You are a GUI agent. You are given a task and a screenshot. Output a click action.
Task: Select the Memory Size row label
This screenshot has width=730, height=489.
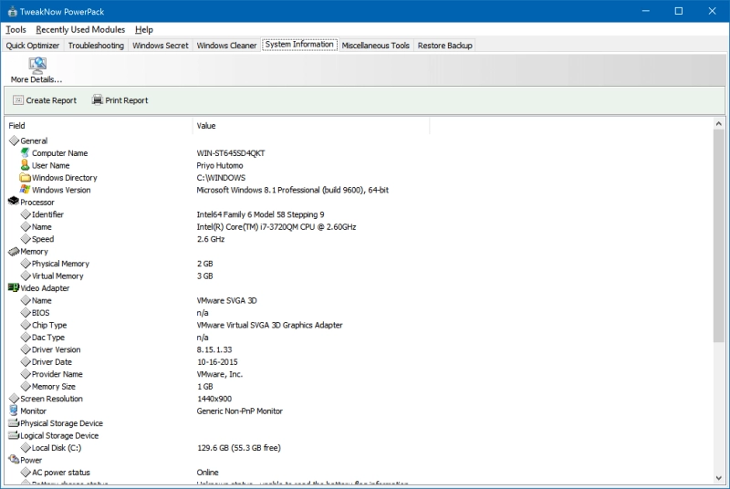[53, 386]
